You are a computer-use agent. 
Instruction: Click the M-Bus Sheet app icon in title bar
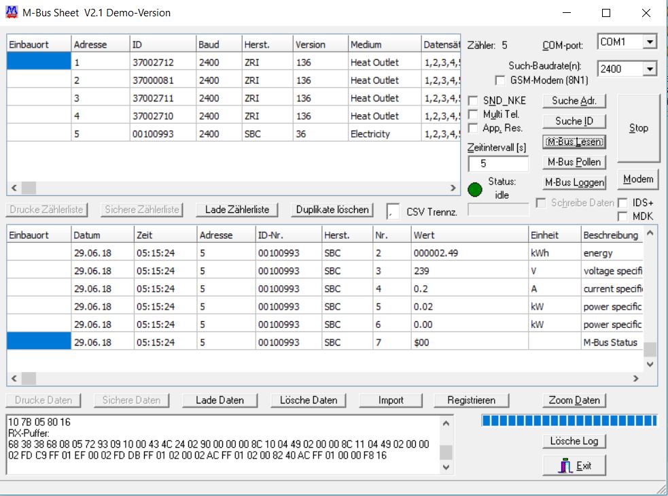point(12,12)
